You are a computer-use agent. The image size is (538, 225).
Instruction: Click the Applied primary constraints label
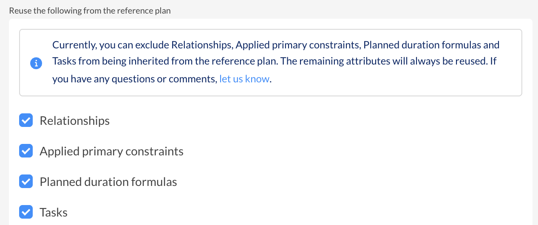[112, 152]
